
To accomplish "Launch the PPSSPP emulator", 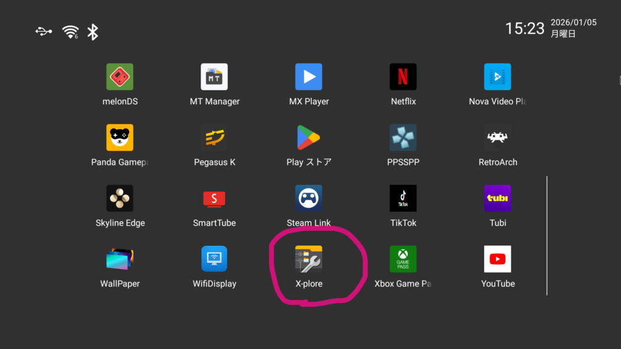I will [403, 138].
